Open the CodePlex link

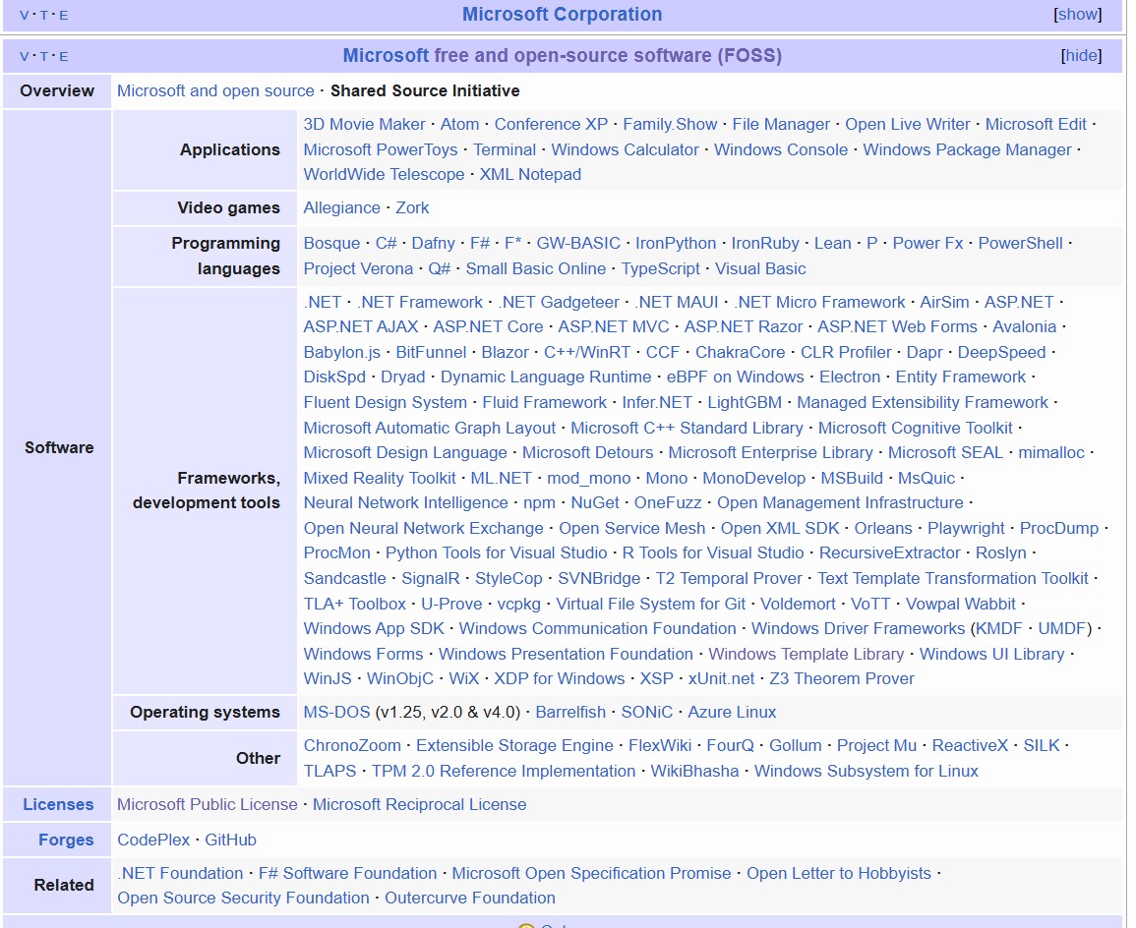pos(153,841)
